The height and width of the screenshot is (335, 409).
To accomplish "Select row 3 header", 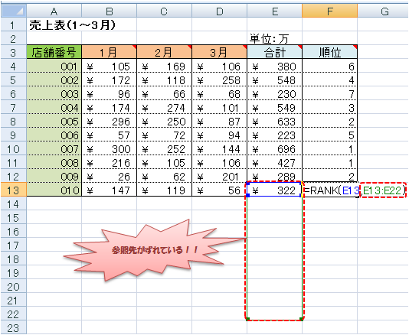I will click(14, 53).
